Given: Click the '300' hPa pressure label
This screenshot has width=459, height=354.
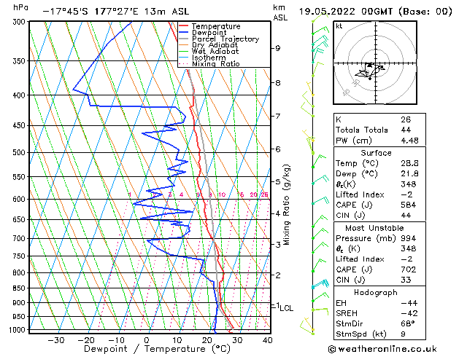Looking at the screenshot, I should (20, 22).
